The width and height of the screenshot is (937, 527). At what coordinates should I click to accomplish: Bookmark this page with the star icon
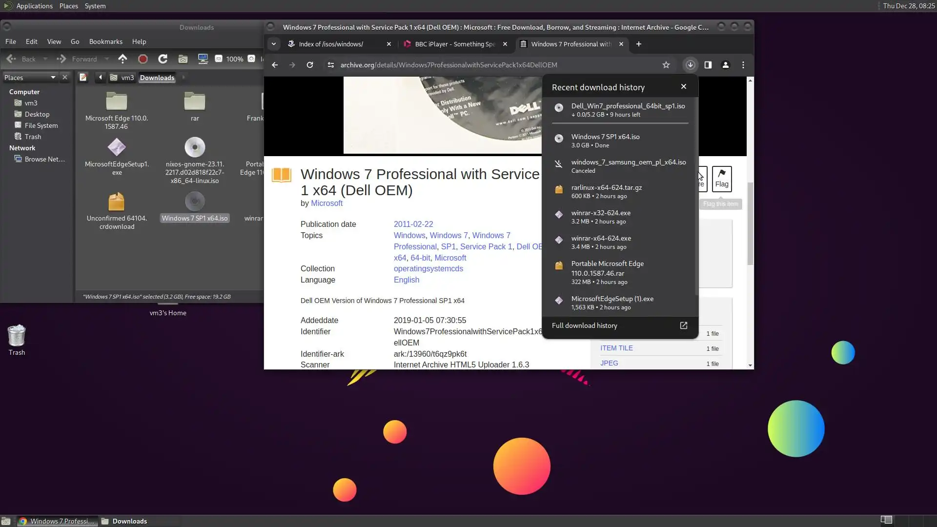click(x=666, y=65)
